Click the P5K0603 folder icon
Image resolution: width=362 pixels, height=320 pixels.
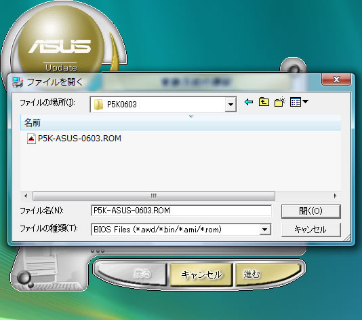click(x=98, y=105)
